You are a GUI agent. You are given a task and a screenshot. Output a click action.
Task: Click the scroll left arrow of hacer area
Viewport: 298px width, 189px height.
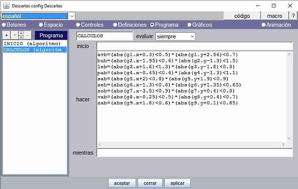tap(100, 145)
